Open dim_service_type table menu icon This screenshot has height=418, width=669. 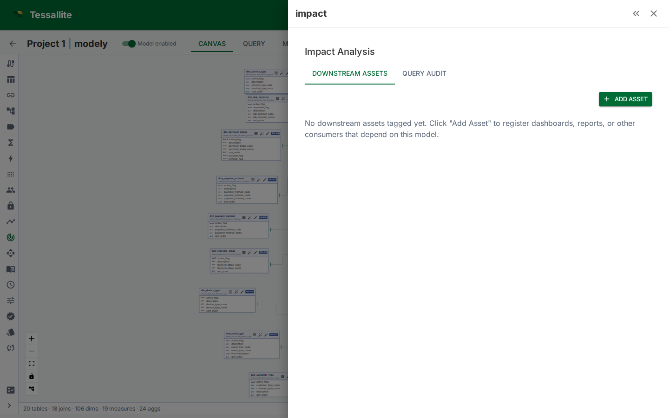click(x=276, y=73)
